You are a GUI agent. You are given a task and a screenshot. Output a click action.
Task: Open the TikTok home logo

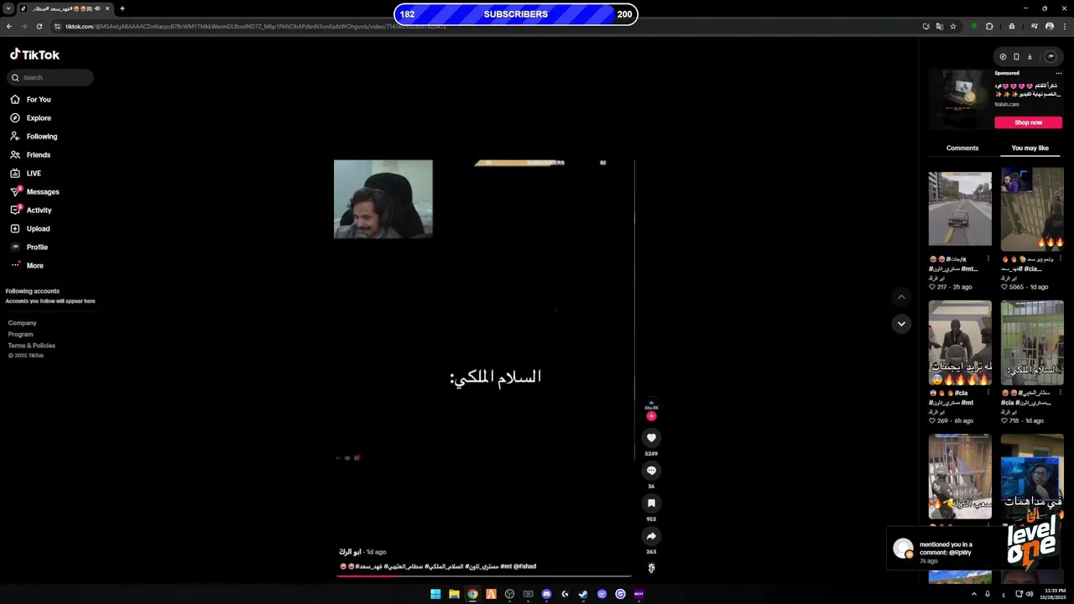pos(34,55)
